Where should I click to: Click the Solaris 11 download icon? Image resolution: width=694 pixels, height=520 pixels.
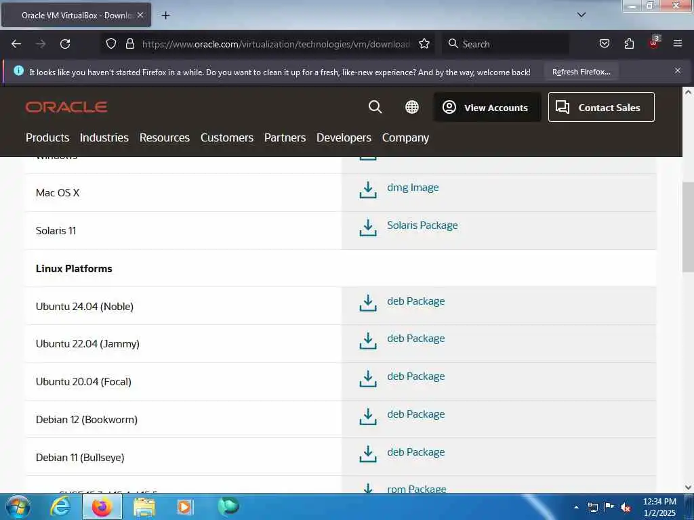(368, 227)
